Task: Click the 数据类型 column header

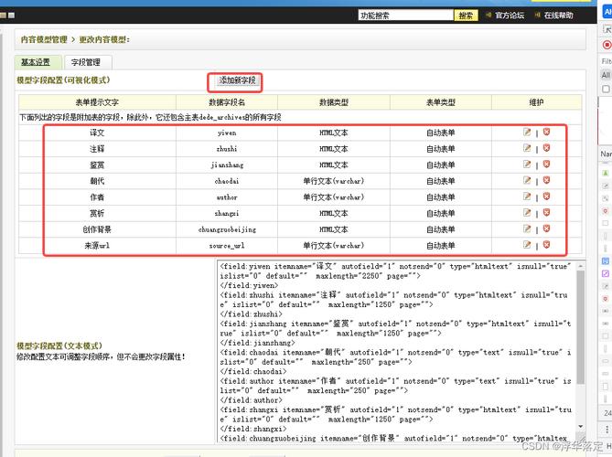Action: click(334, 102)
